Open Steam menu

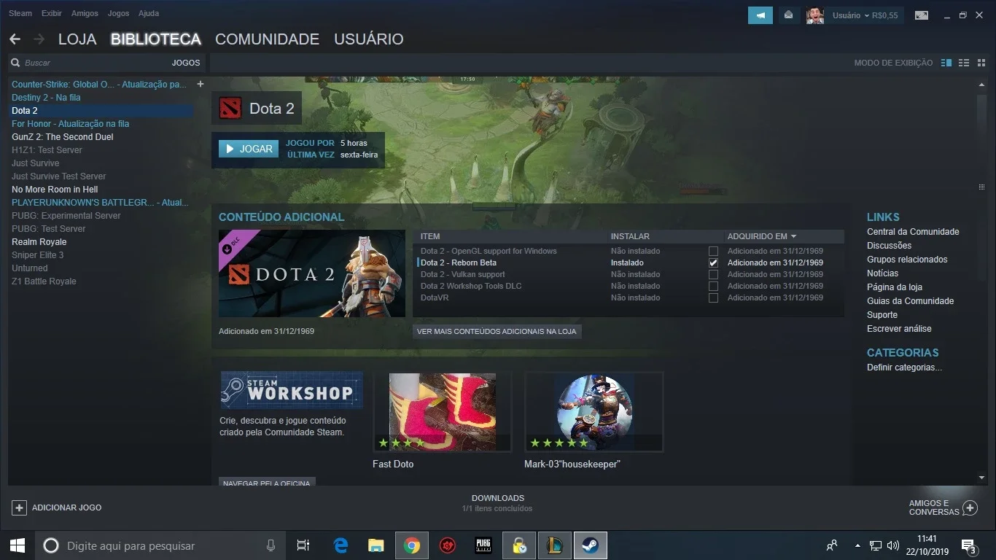(x=20, y=13)
